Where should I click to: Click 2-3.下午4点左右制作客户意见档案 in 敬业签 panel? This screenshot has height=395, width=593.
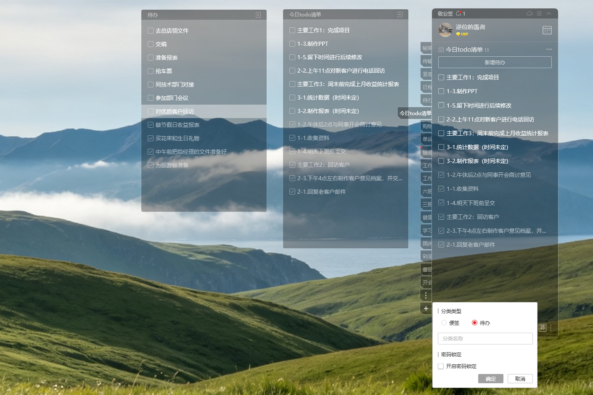(x=496, y=231)
